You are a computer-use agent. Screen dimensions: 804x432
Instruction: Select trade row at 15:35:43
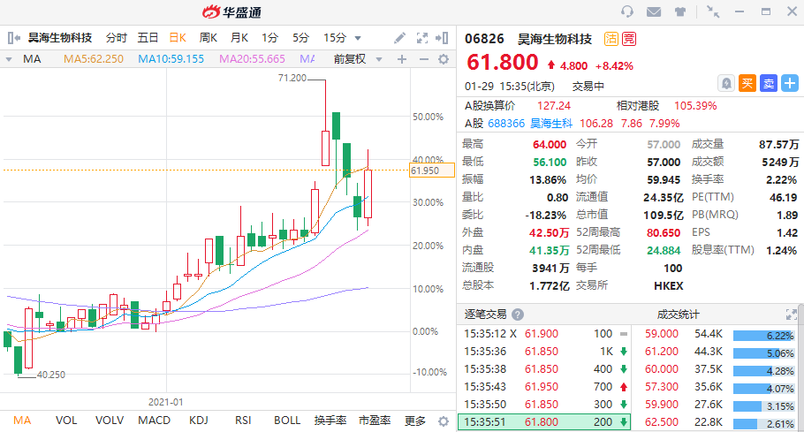click(x=544, y=387)
